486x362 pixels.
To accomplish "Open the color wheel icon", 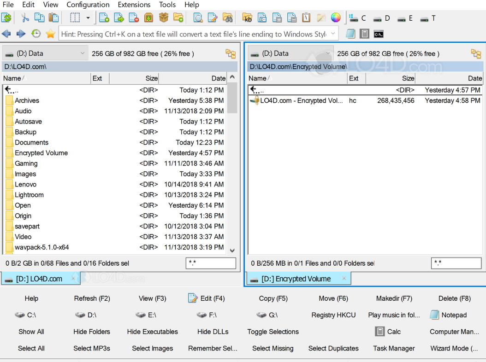I will (336, 18).
